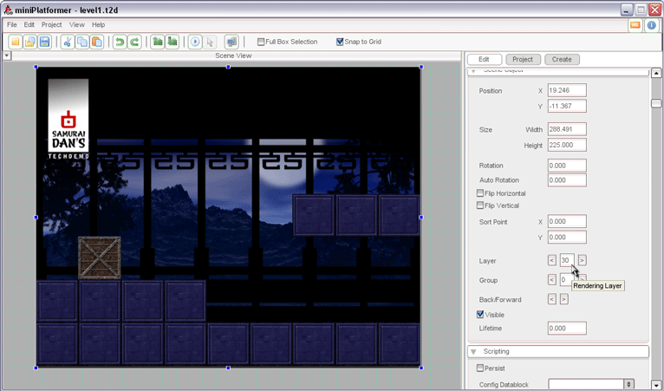Decrease Layer with left arrow
Viewport: 664px width, 391px height.
(x=552, y=260)
